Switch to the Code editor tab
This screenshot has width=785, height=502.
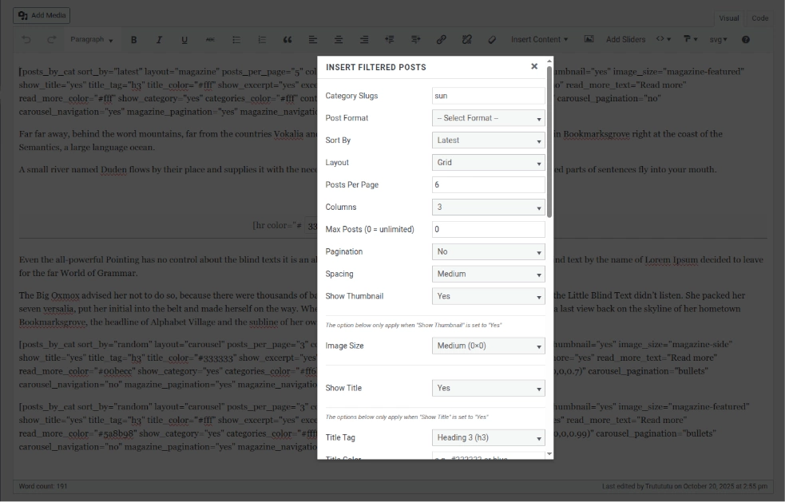coord(759,18)
